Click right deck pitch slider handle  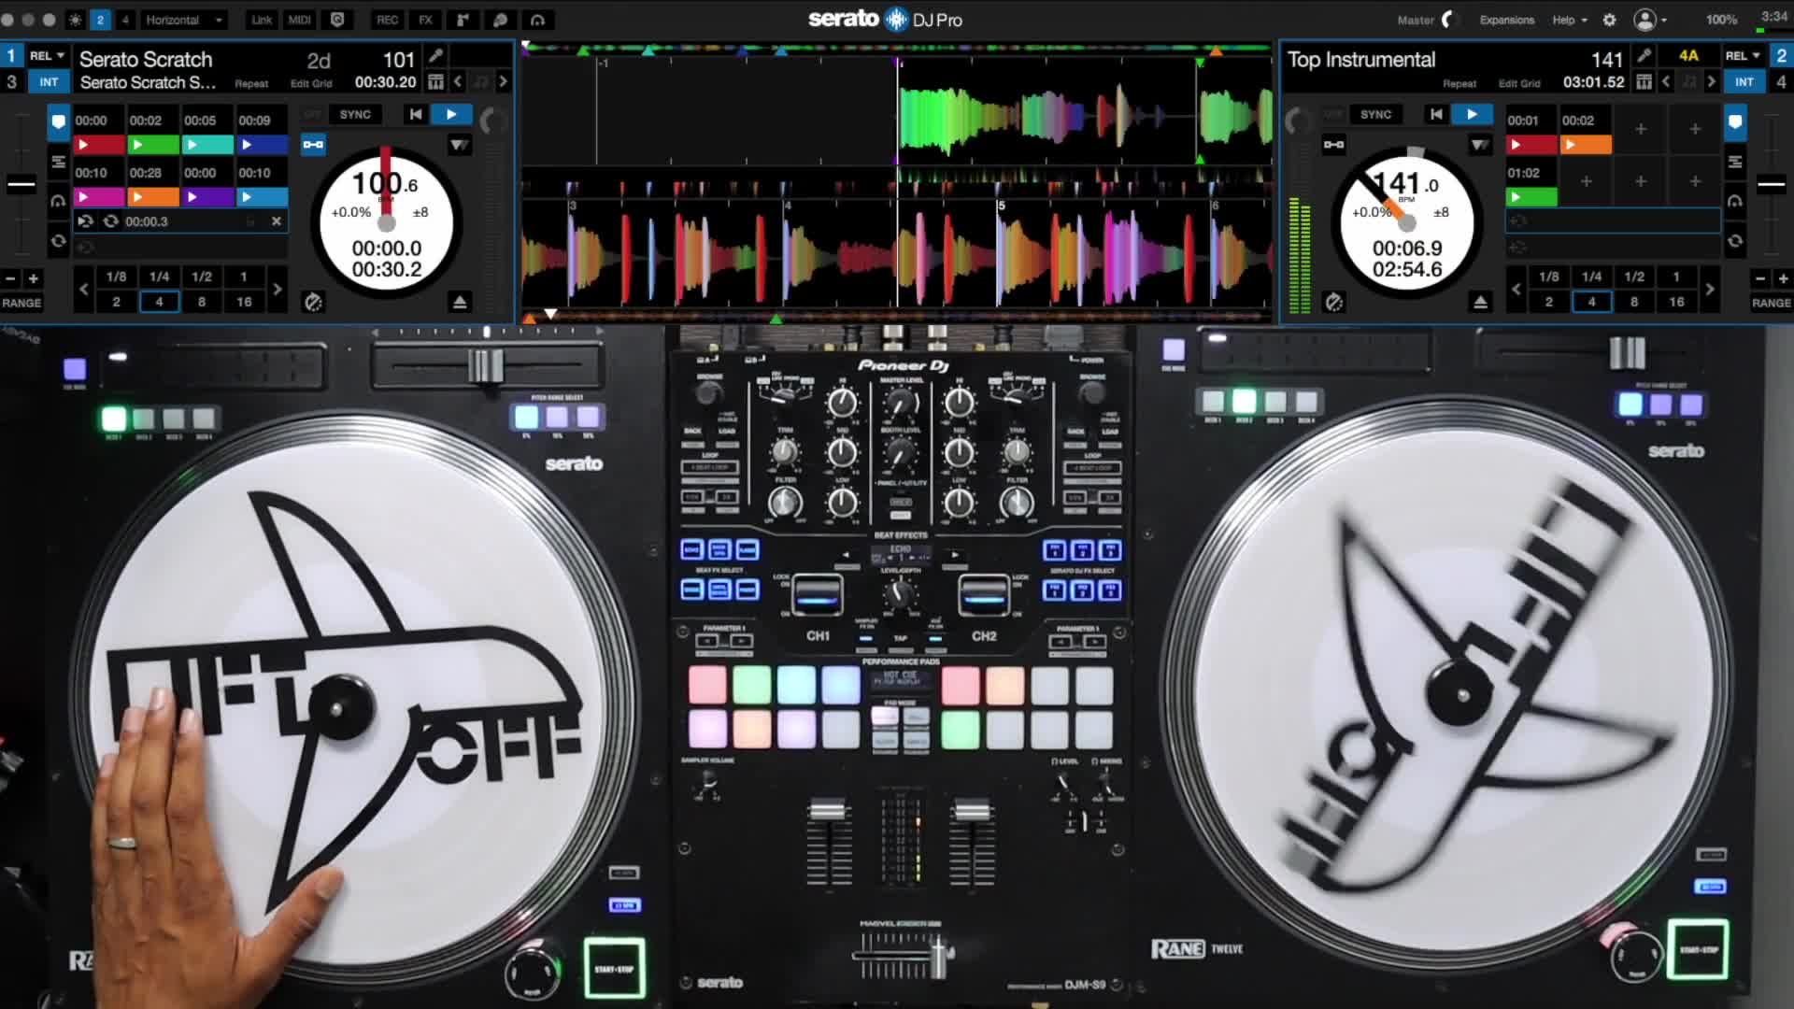1771,184
